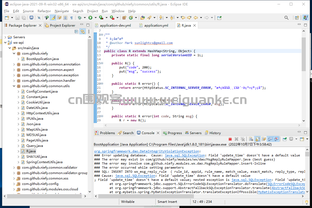The width and height of the screenshot is (312, 208).
Task: Click the MyBatisExceptionTranslator stack trace link
Action: (x=282, y=192)
